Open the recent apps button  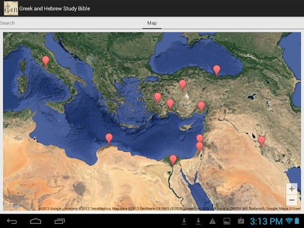[59, 221]
